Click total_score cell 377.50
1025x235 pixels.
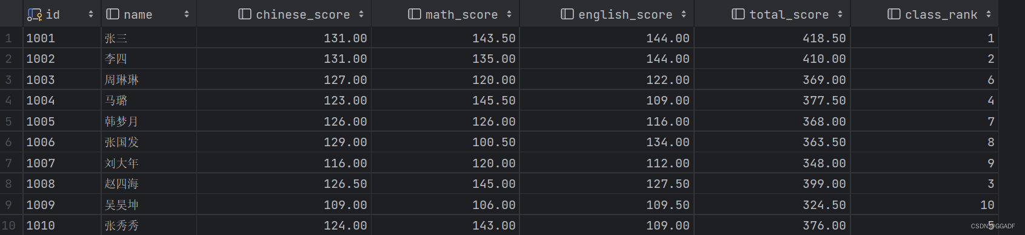[x=772, y=100]
